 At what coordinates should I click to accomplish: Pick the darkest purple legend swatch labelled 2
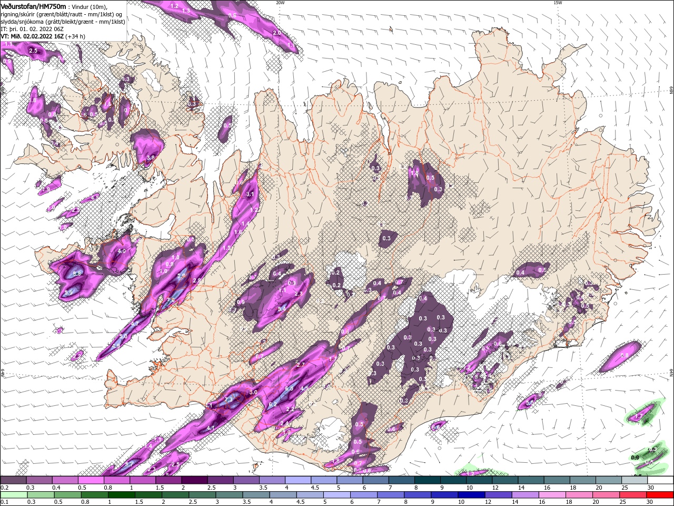point(194,480)
